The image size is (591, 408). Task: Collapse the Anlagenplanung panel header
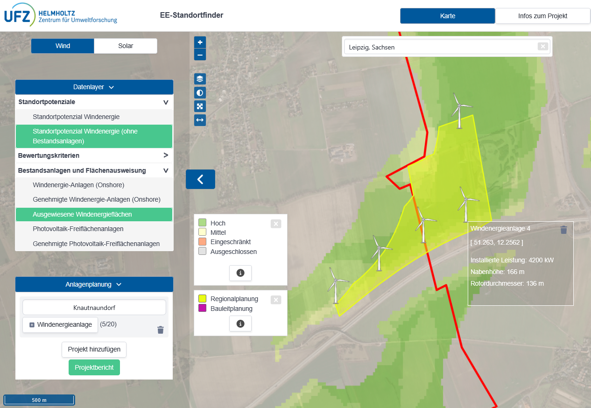(94, 284)
